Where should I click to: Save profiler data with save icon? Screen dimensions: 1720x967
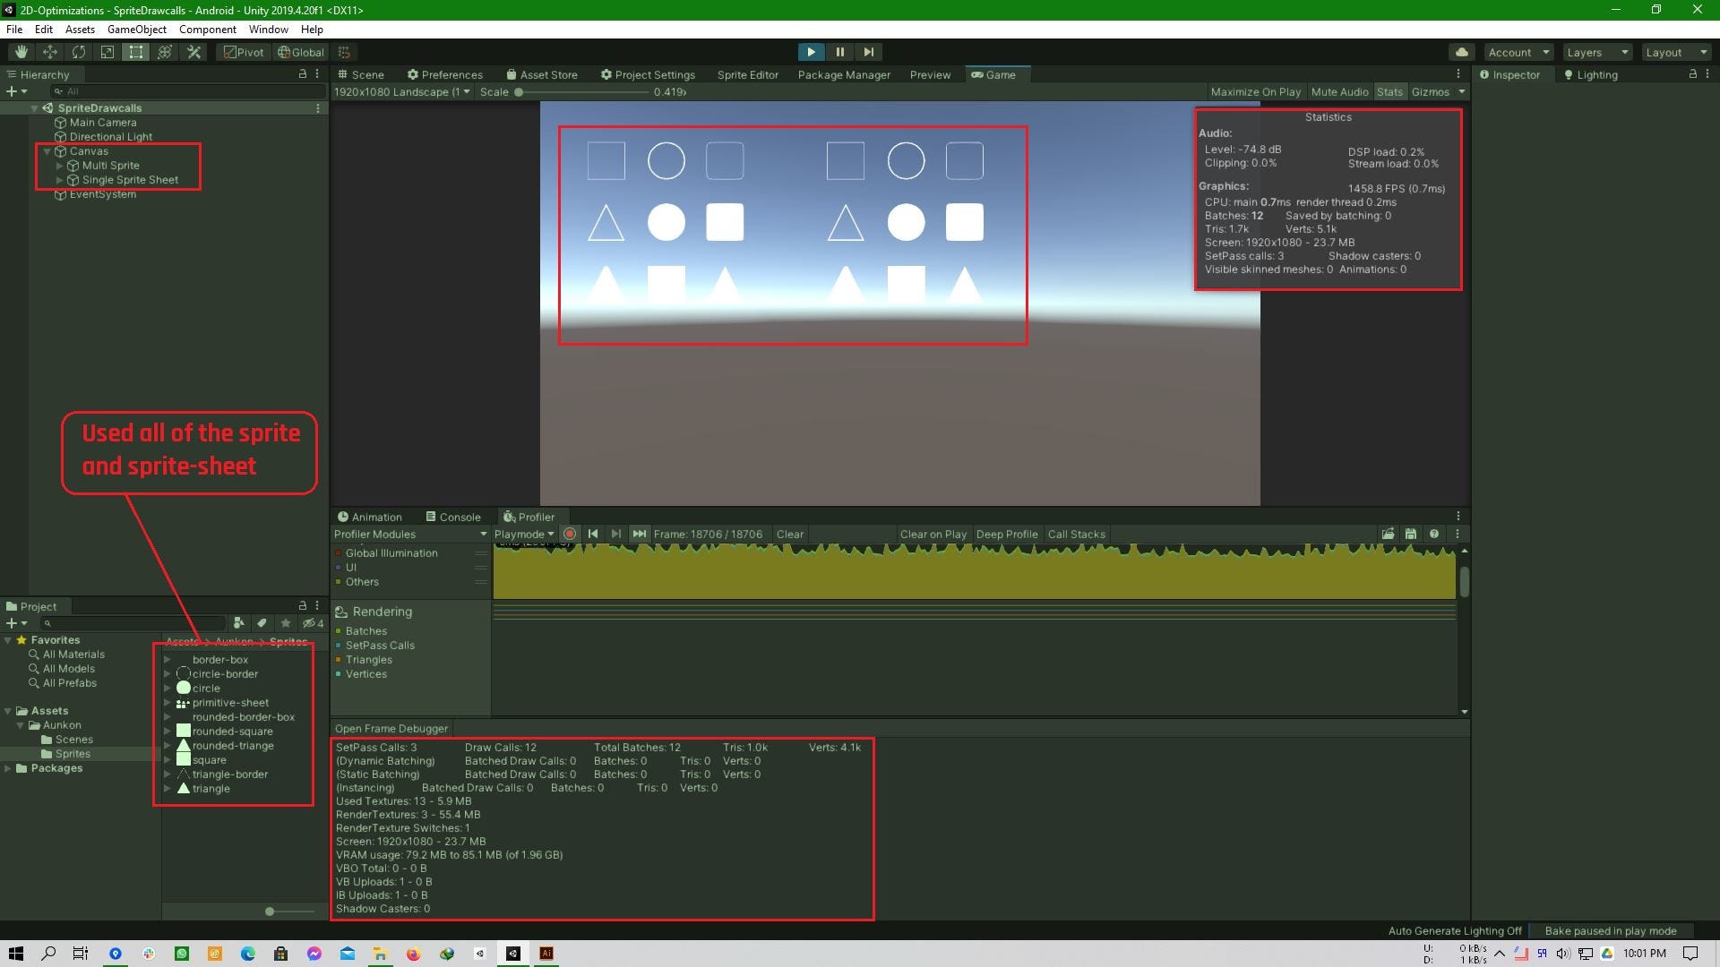[x=1411, y=534]
